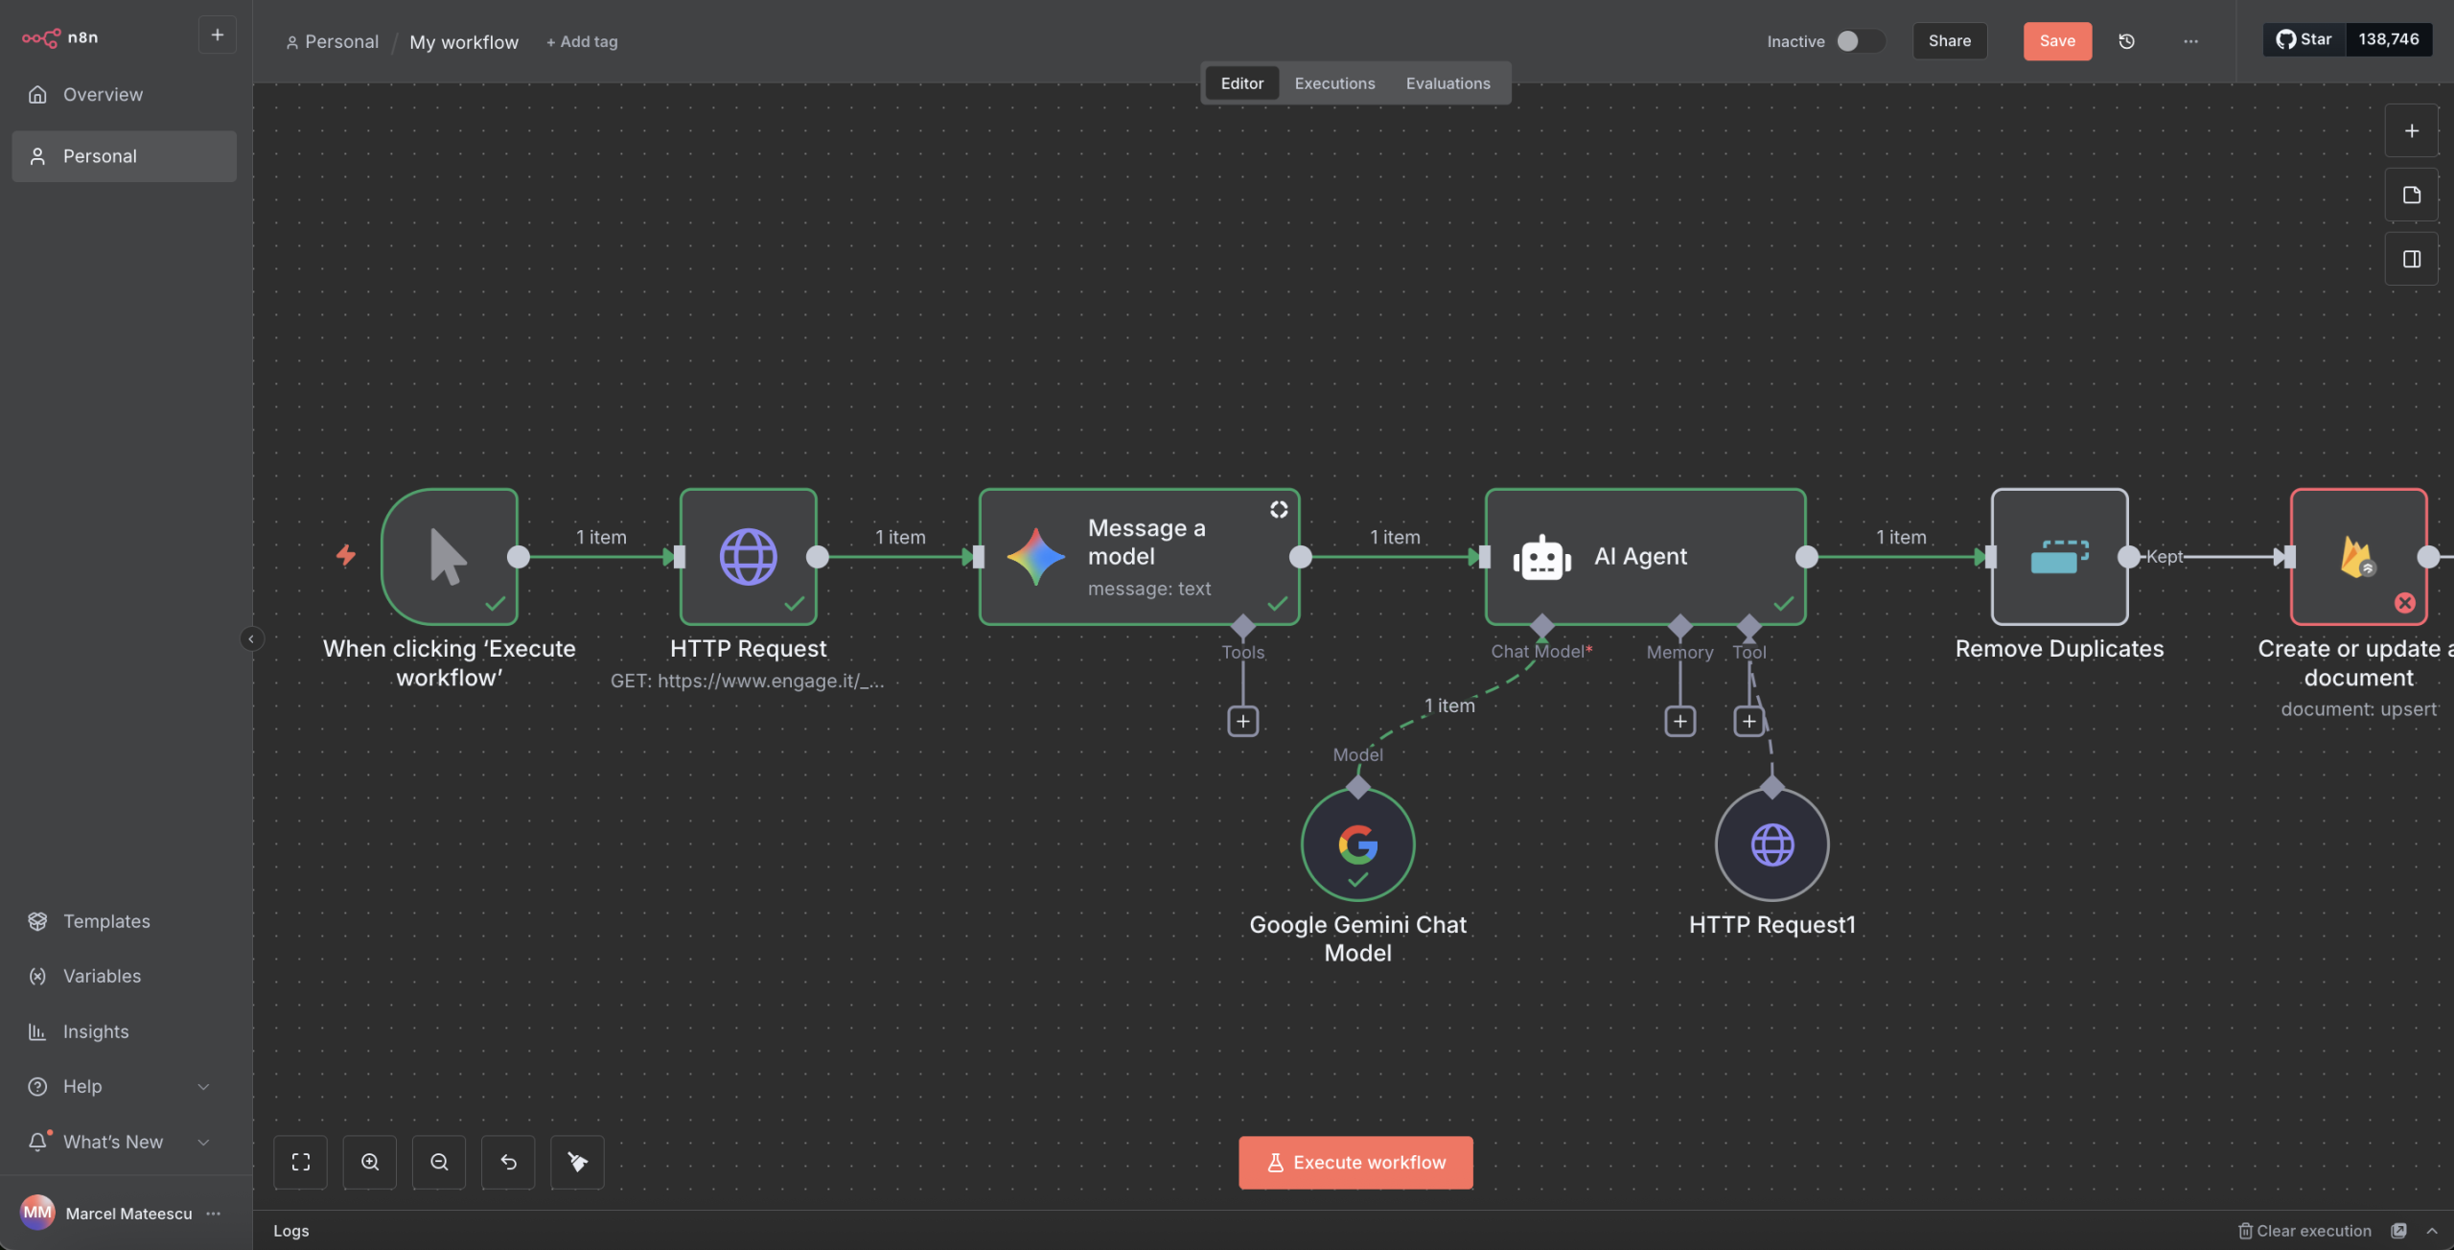Toggle the workflow Inactive switch
The image size is (2454, 1250).
click(1859, 41)
